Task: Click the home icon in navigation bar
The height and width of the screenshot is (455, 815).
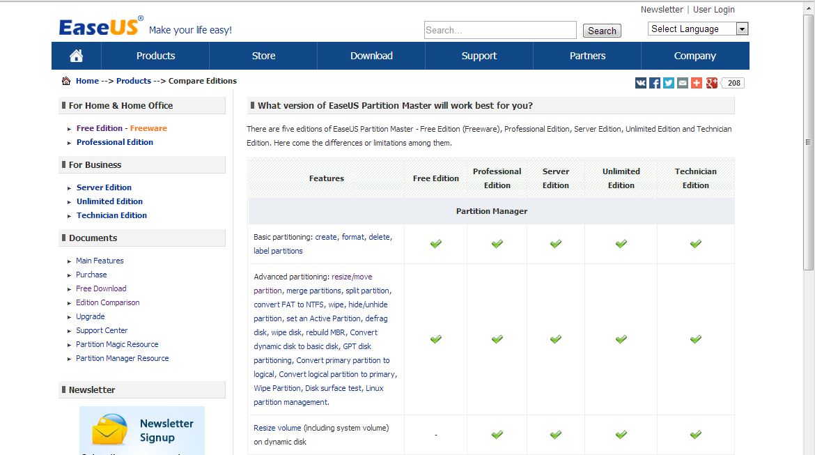Action: tap(77, 56)
